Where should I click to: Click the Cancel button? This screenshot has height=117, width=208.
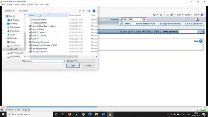point(88,66)
